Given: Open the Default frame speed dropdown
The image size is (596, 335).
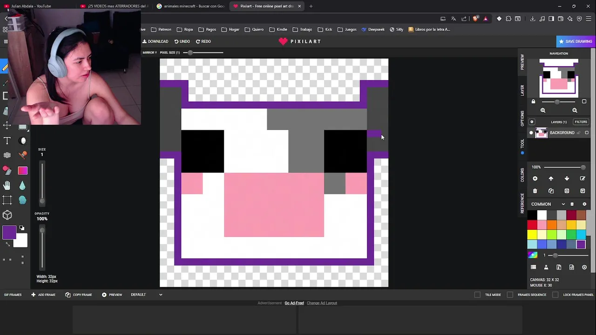Looking at the screenshot, I should pos(147,295).
